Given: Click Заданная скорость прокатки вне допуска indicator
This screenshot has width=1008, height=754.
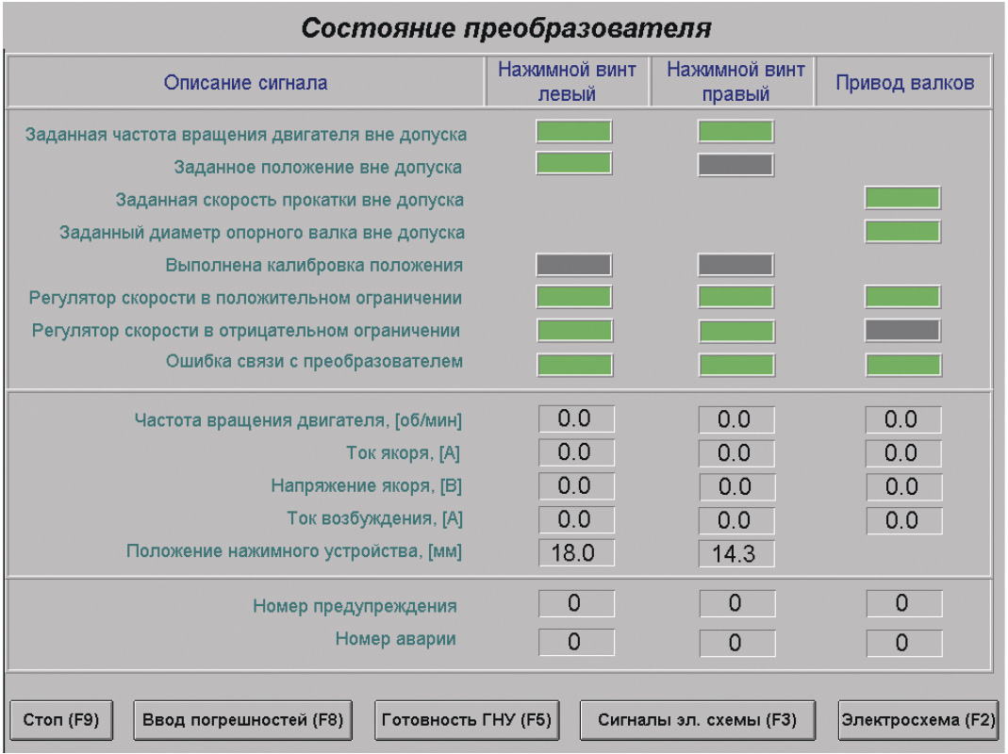Looking at the screenshot, I should 902,198.
